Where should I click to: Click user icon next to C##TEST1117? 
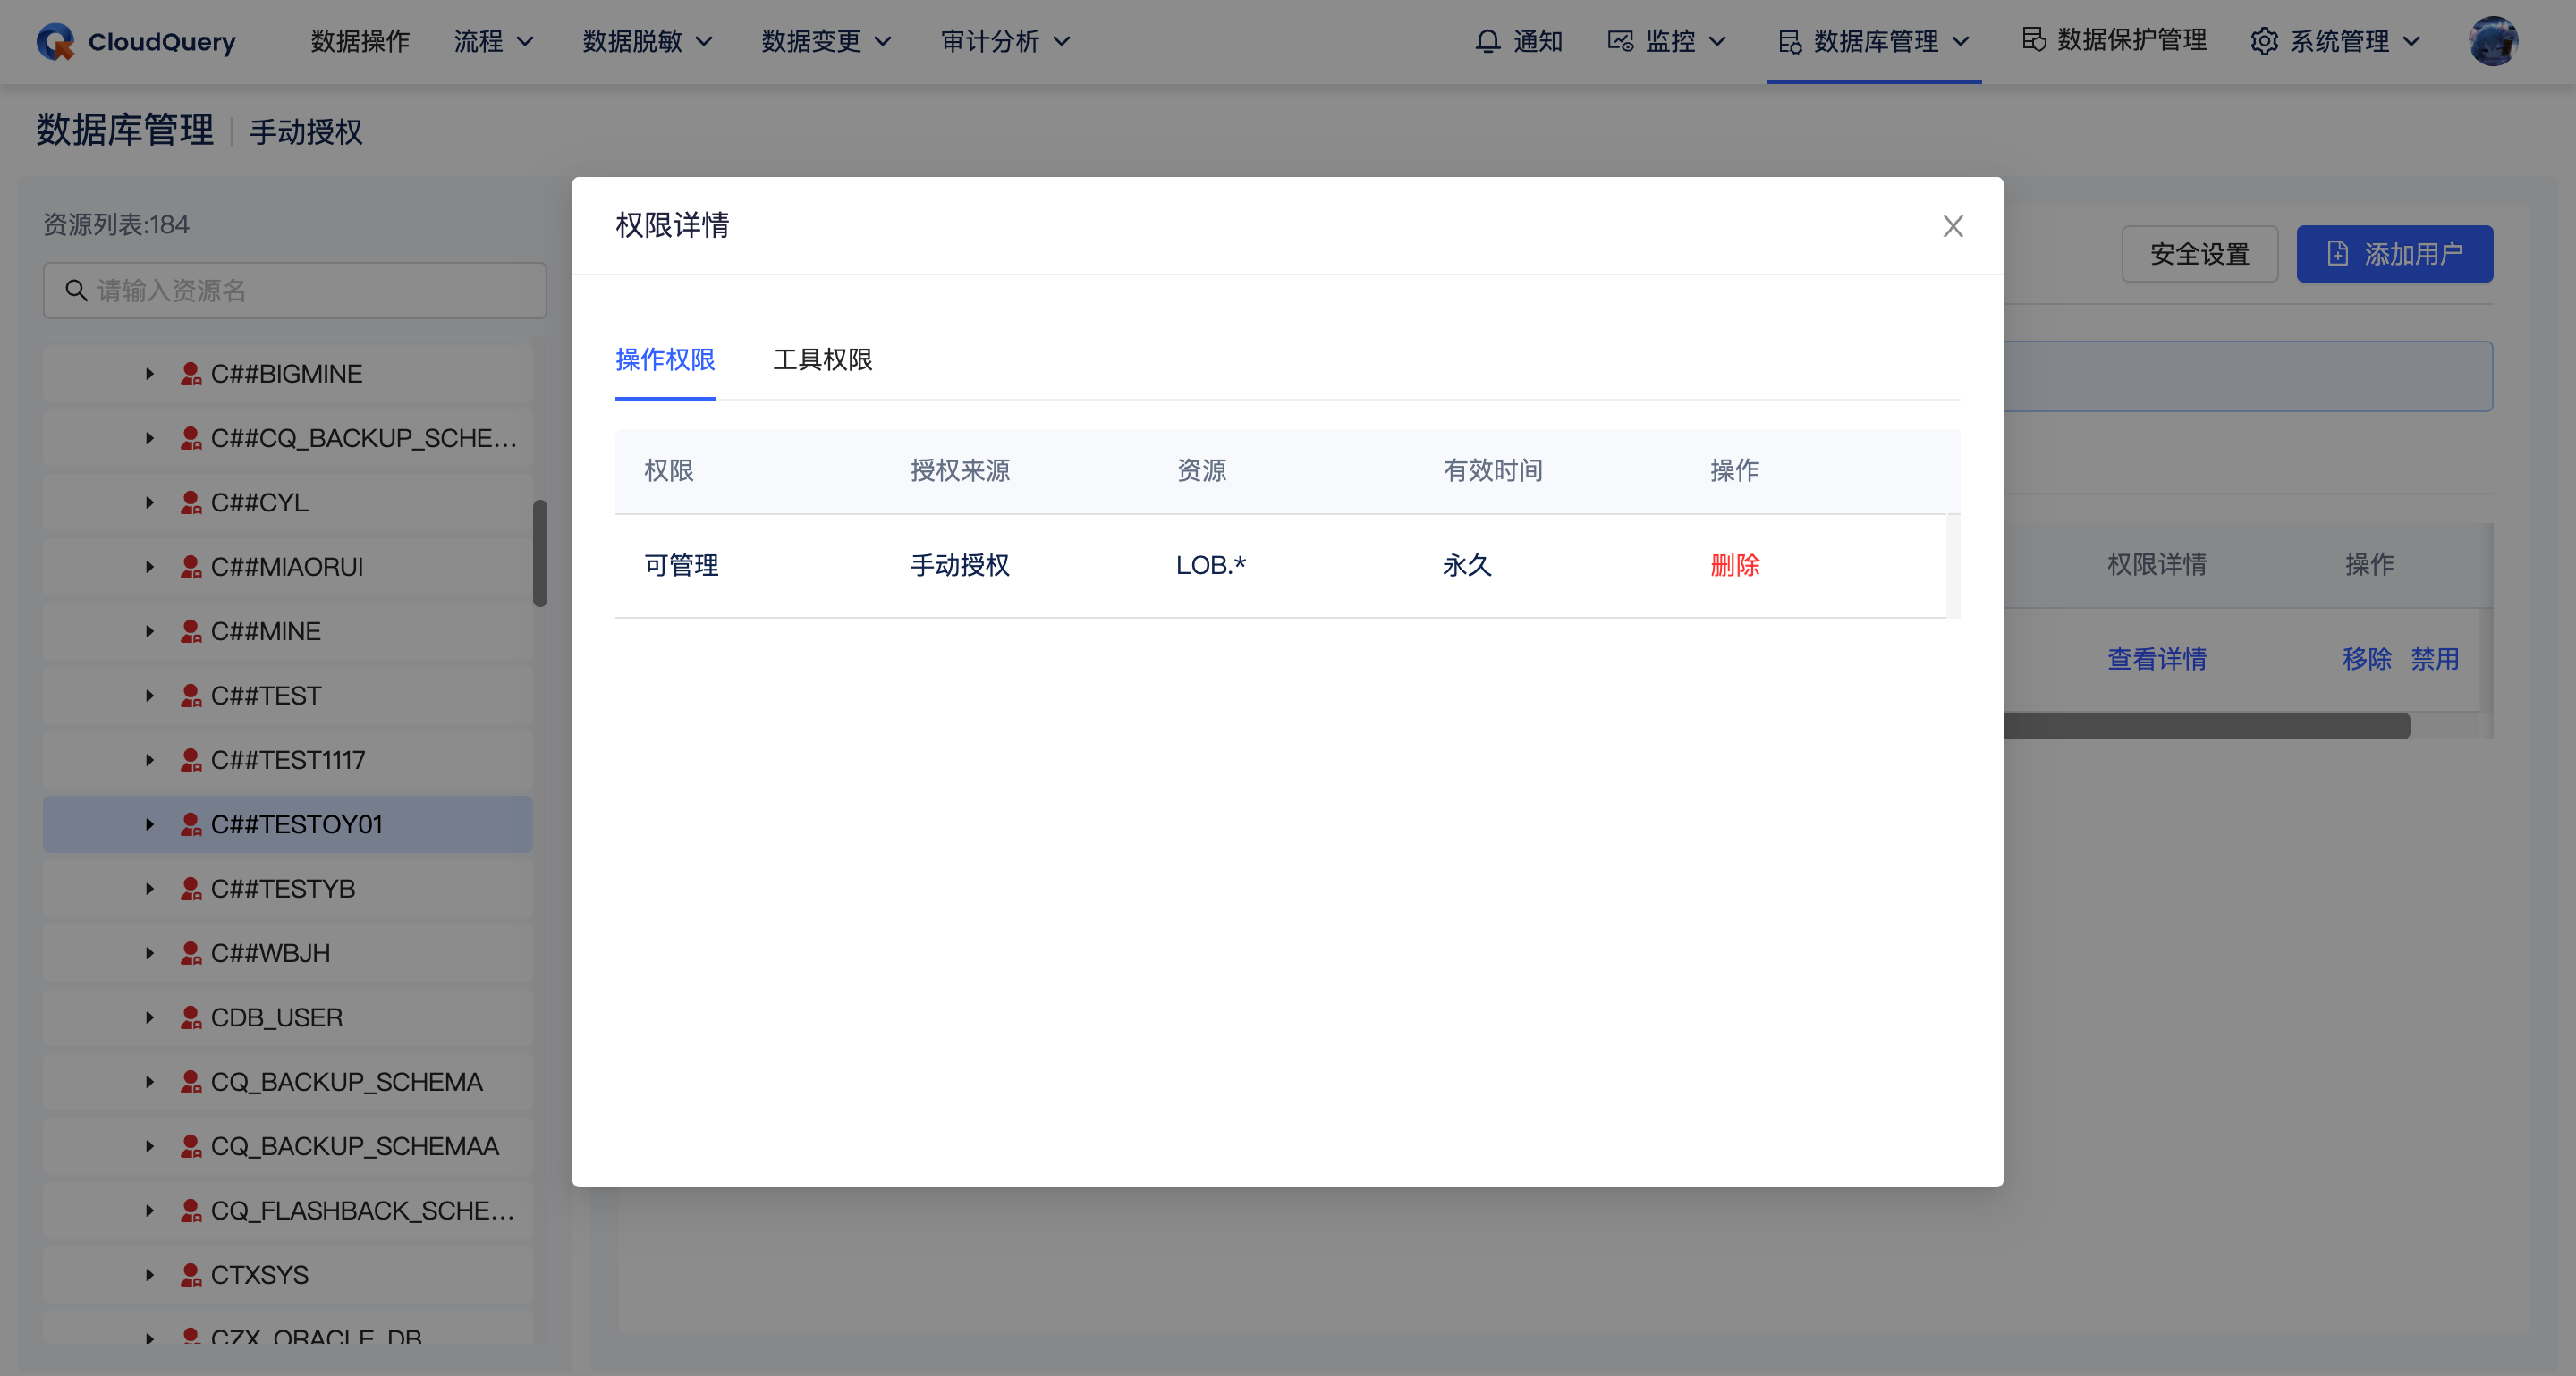click(190, 761)
